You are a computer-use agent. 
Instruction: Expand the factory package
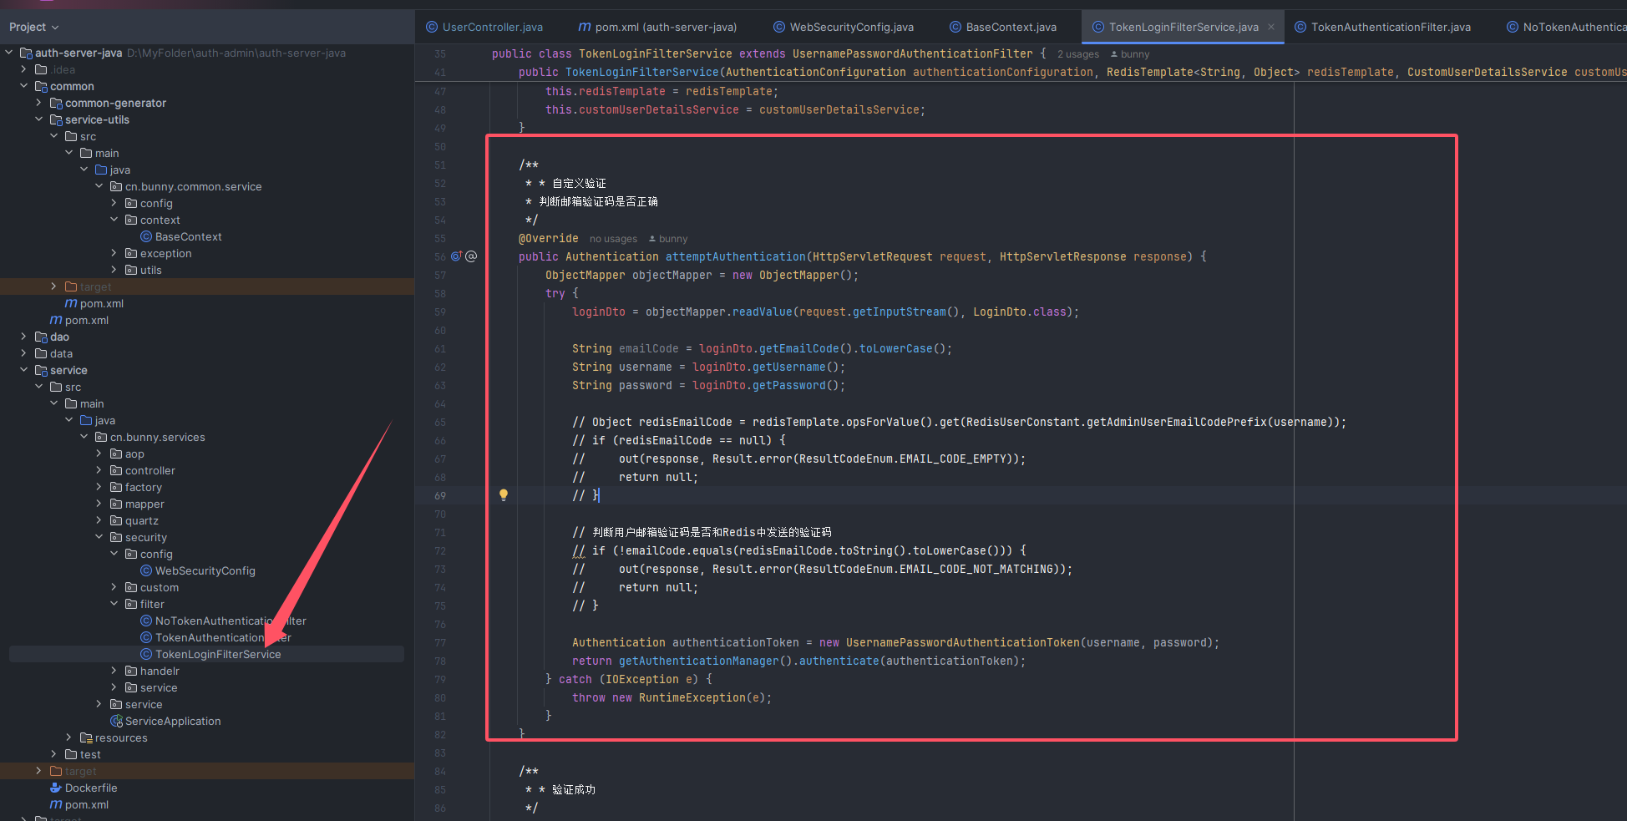click(x=99, y=487)
